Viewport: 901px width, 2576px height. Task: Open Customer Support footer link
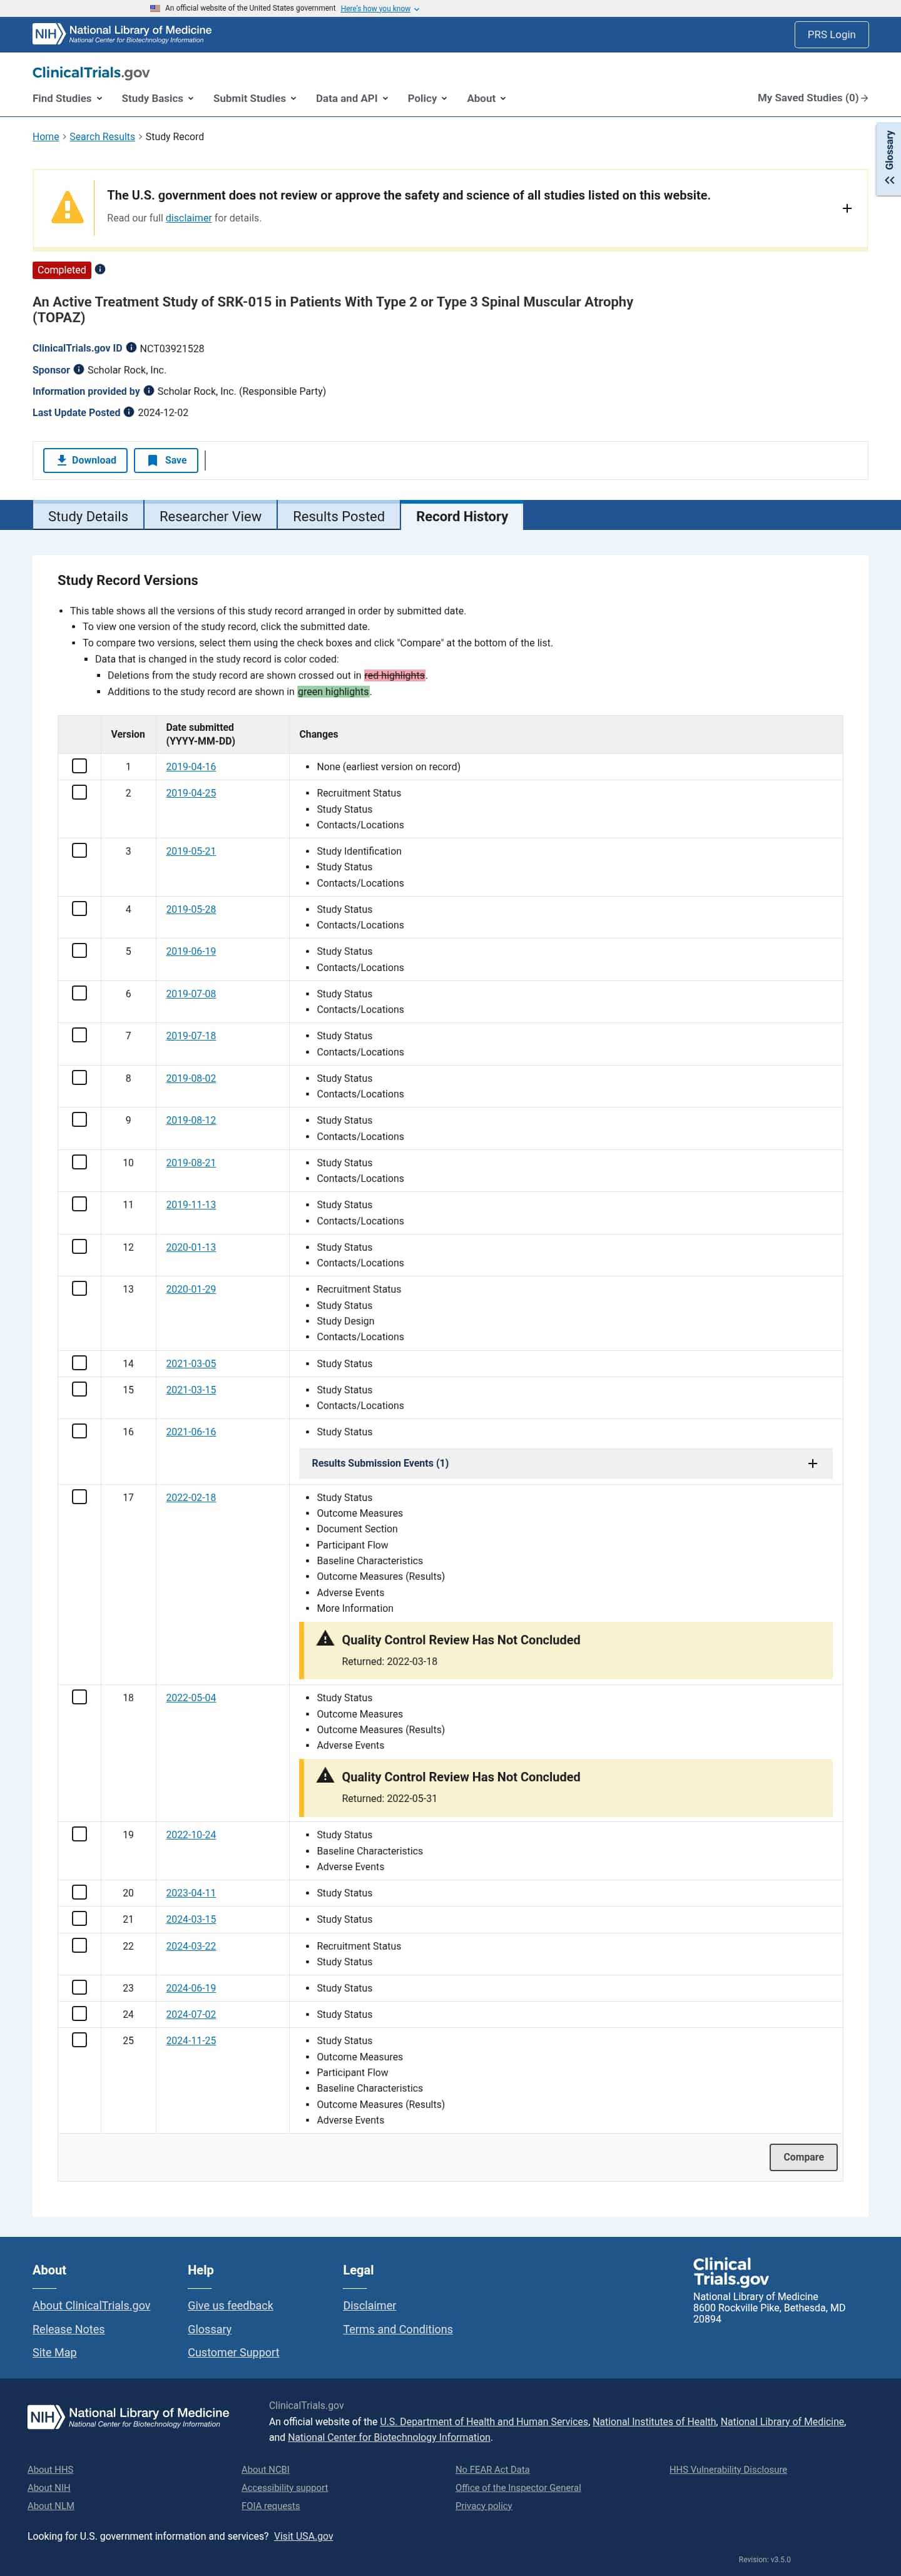tap(233, 2352)
